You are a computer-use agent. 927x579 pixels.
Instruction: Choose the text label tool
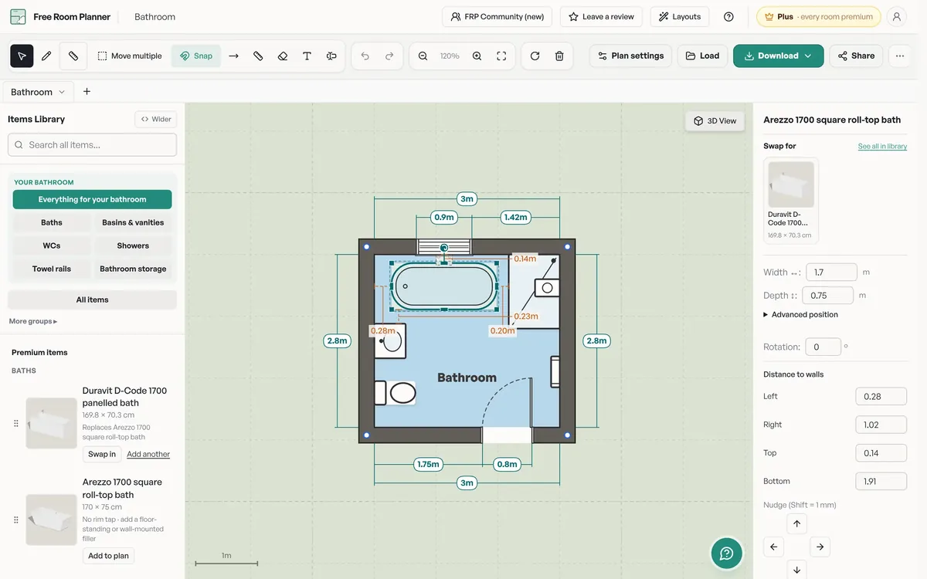tap(307, 56)
